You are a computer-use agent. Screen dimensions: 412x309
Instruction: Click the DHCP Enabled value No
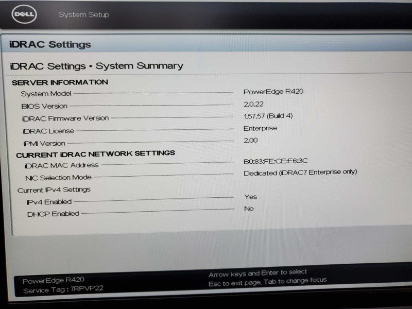[249, 209]
